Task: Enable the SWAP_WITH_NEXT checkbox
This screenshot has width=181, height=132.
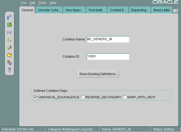Action: [125, 97]
